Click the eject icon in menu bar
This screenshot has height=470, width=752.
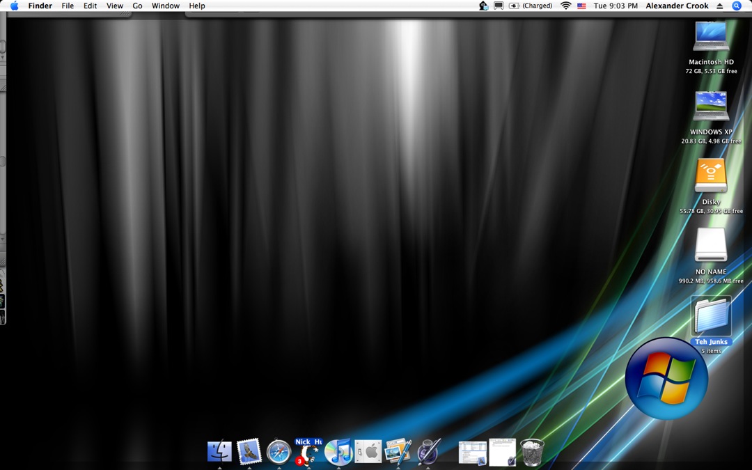(x=720, y=6)
